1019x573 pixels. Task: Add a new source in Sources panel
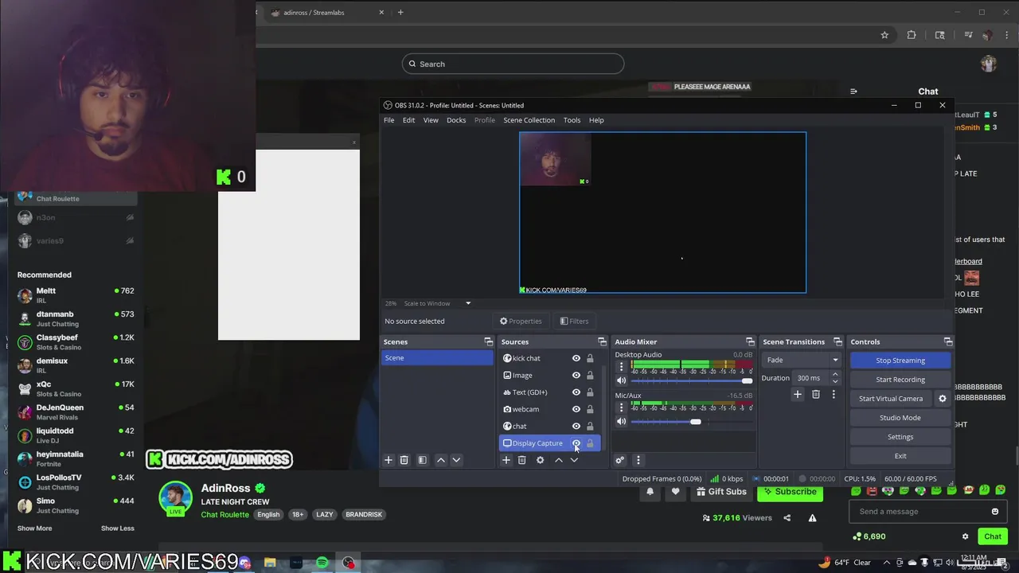click(x=506, y=460)
